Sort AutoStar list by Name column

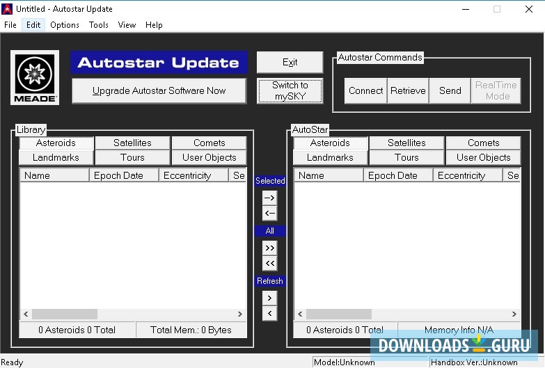click(329, 175)
